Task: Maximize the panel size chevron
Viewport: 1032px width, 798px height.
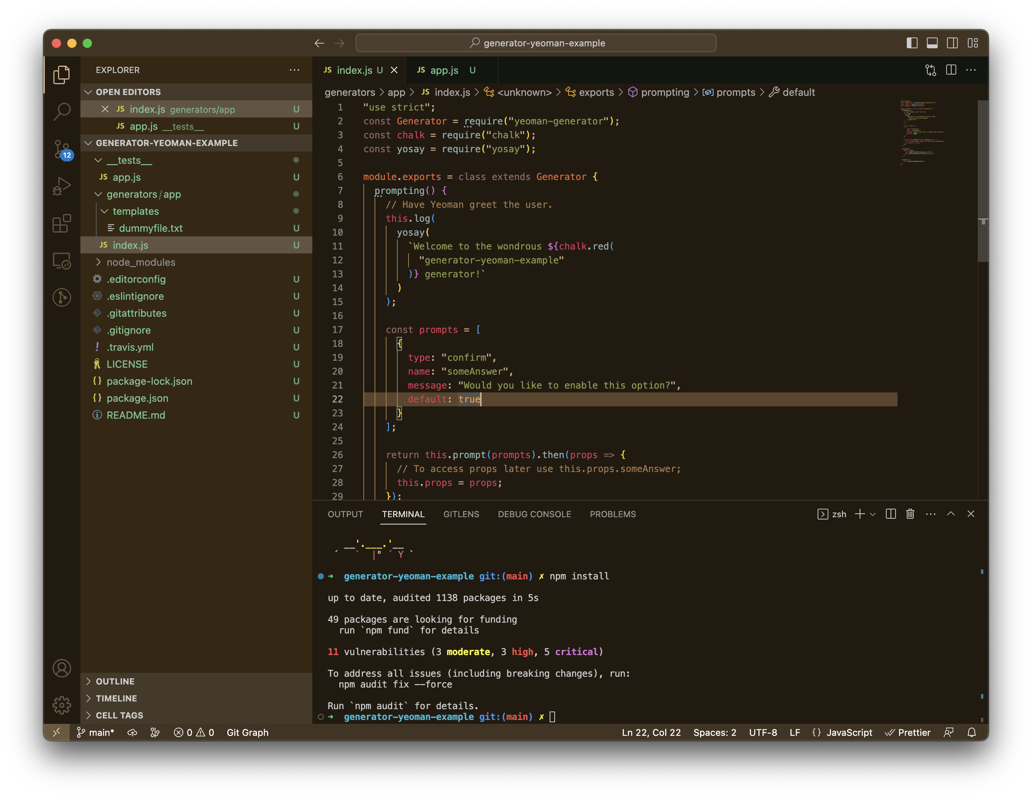Action: pos(951,514)
